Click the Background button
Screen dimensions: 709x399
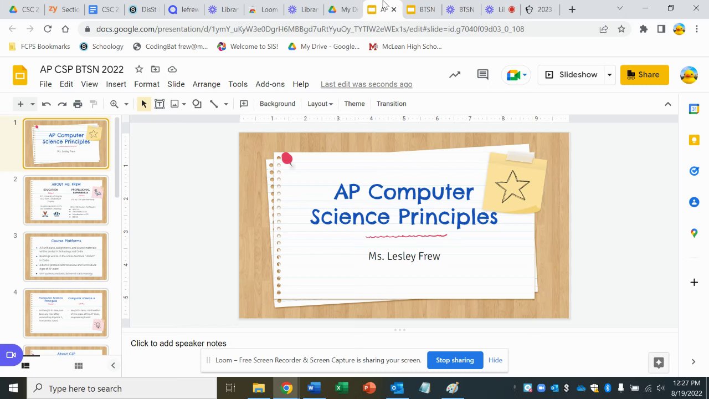278,104
